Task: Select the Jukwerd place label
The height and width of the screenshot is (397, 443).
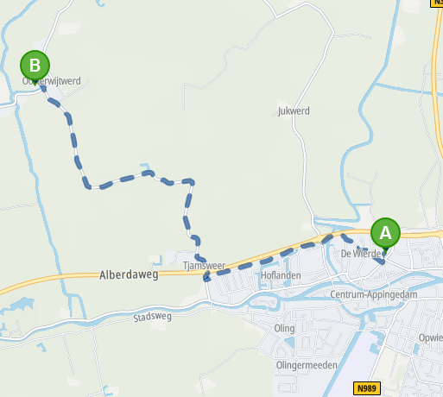Action: coord(294,110)
